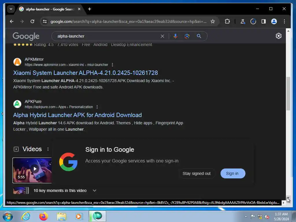Launch Firefox from taskbar
Viewport: 296px width, 222px height.
(x=43, y=216)
